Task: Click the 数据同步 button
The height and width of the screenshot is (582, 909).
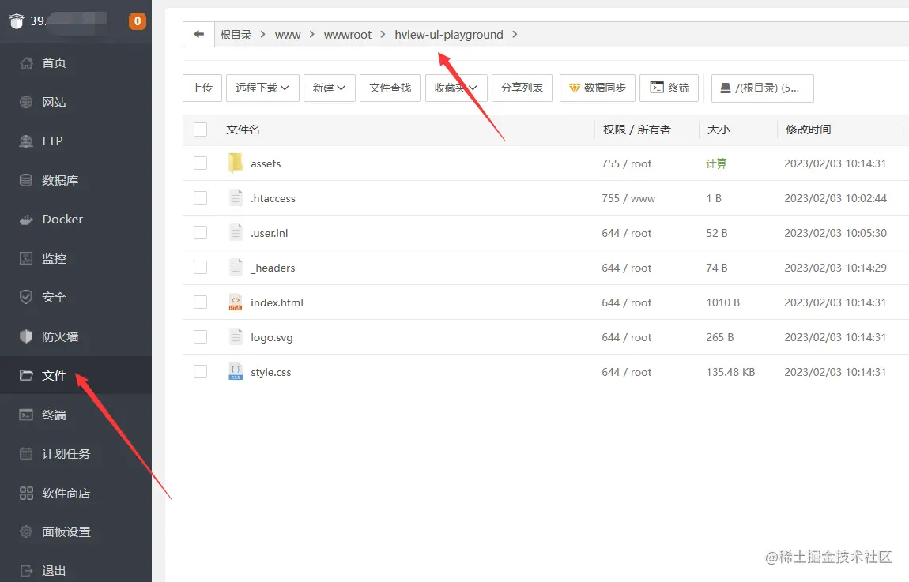Action: pos(598,88)
